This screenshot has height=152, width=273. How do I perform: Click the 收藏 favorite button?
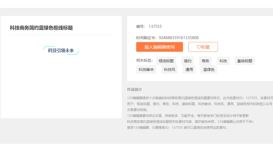click(203, 47)
